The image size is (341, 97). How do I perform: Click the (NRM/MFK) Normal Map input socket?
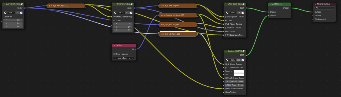point(112,17)
